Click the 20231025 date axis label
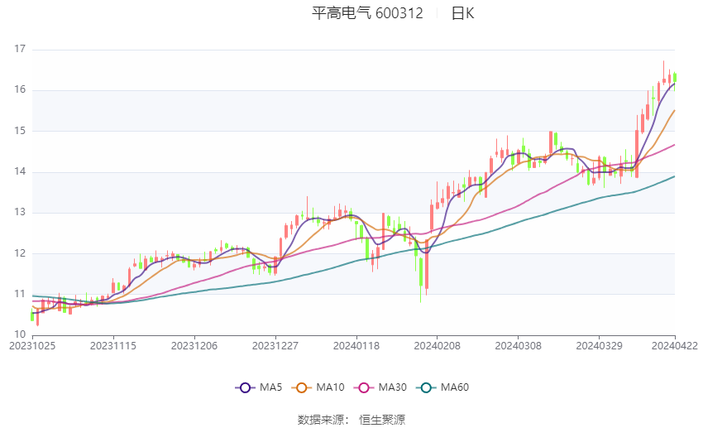This screenshot has width=703, height=428. (x=32, y=346)
